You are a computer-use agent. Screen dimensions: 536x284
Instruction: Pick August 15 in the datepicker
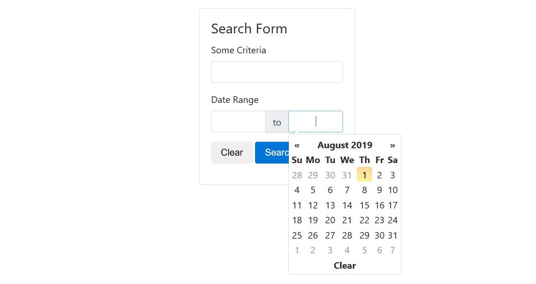tap(364, 205)
